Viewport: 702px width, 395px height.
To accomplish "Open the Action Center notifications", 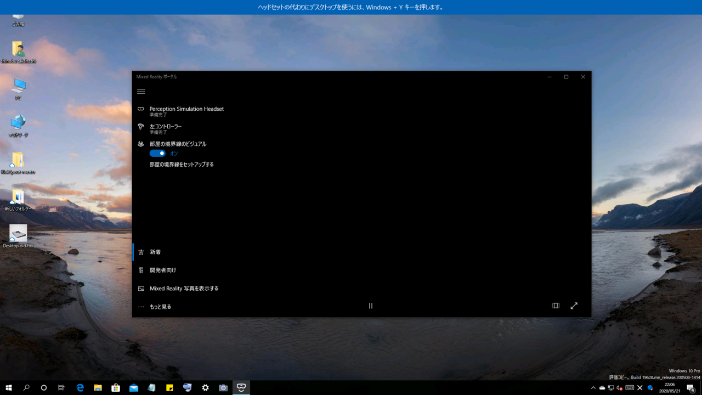I will 691,388.
